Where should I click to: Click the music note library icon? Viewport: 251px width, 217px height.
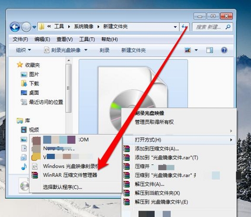click(x=24, y=167)
